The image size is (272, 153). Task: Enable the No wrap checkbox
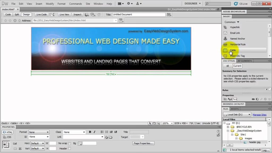pyautogui.click(x=69, y=143)
